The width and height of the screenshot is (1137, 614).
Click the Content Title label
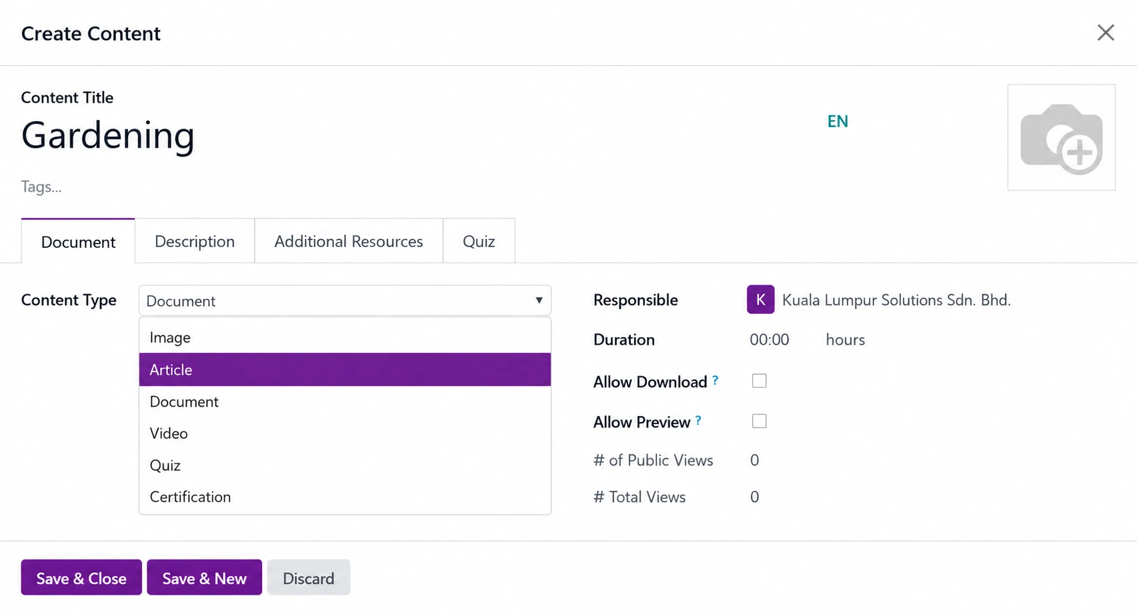[x=67, y=97]
